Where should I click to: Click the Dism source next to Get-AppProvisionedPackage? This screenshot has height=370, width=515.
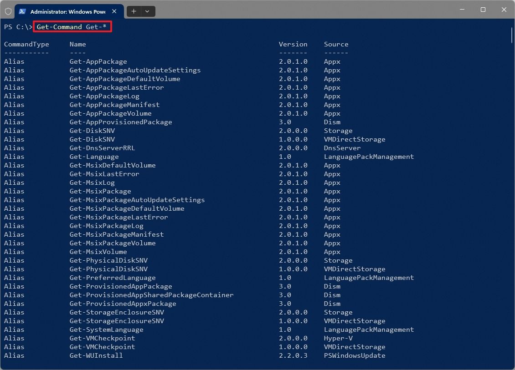point(332,122)
